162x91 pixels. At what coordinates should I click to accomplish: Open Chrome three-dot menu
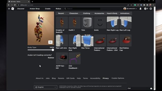pos(153,5)
